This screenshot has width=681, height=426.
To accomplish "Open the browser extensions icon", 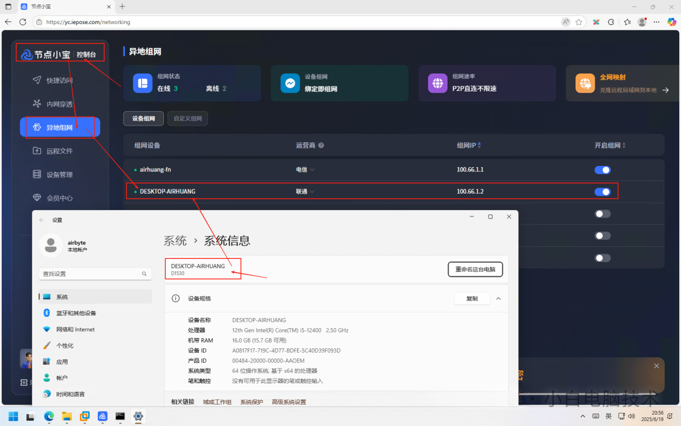I will (x=610, y=21).
